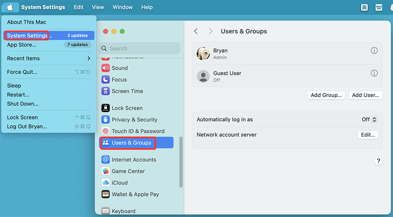Open the Edit menu

(x=78, y=7)
